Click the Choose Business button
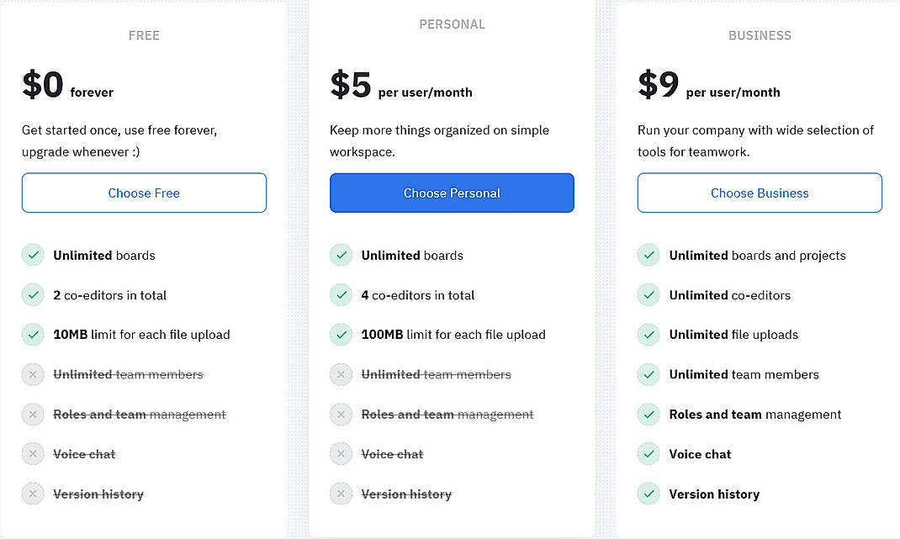This screenshot has height=539, width=900. click(760, 193)
